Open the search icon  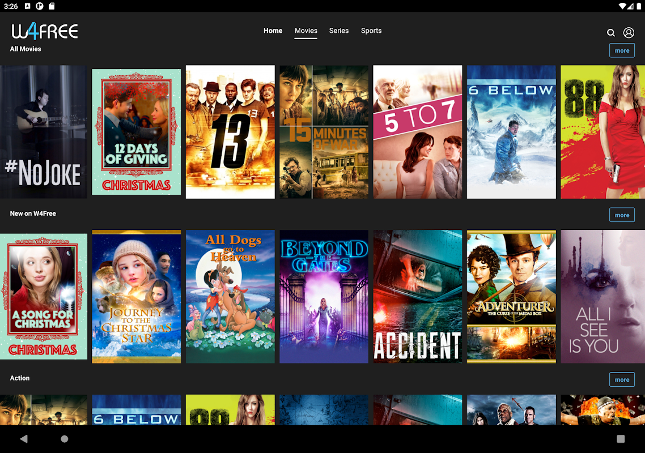pos(611,33)
